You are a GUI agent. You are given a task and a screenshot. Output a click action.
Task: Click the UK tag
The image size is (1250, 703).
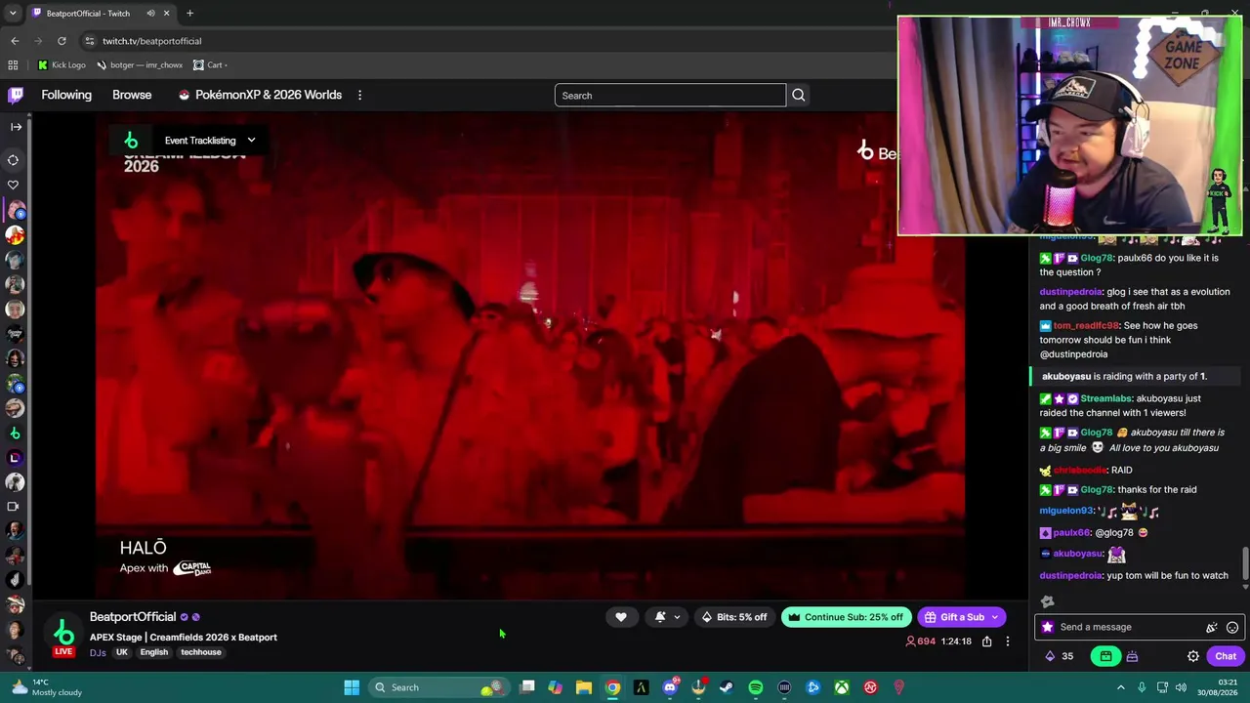coord(122,652)
